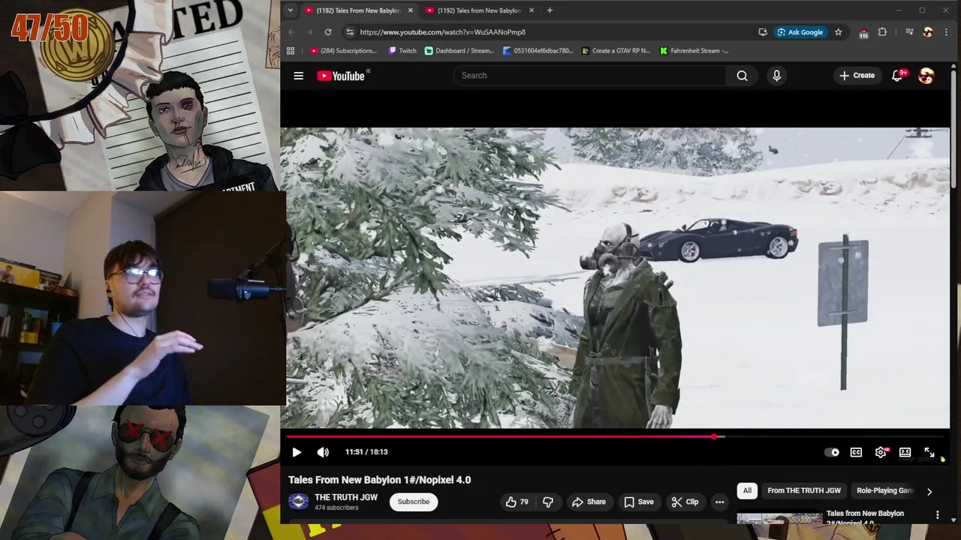
Task: Close the first Tales From New Babylon tab
Action: [x=410, y=10]
